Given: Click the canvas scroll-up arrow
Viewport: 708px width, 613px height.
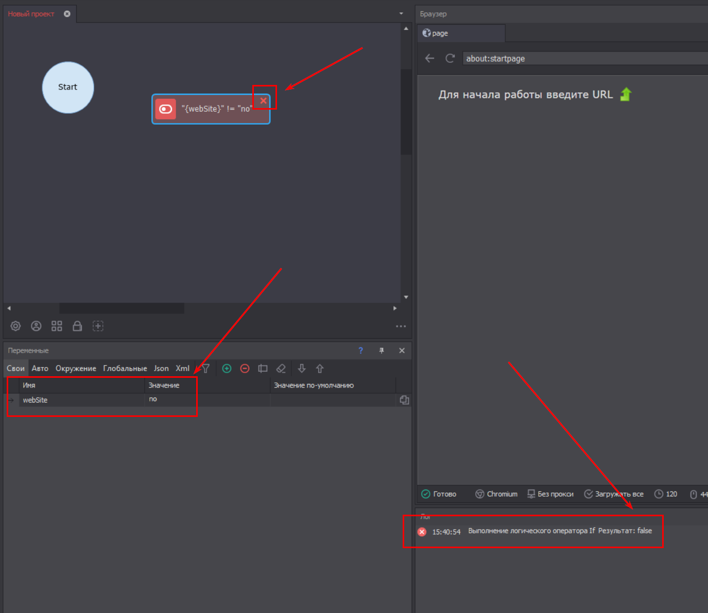Looking at the screenshot, I should click(x=406, y=29).
